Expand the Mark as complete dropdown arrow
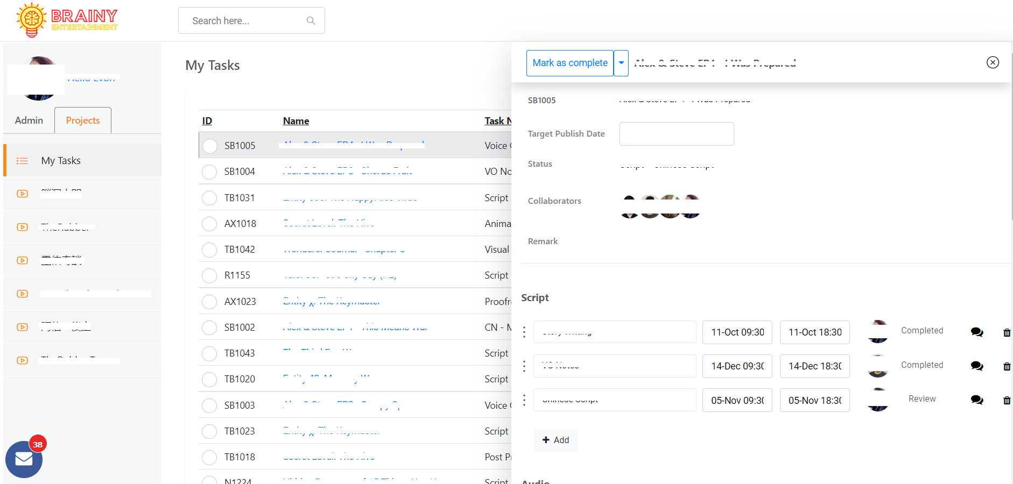Viewport: 1013px width, 484px height. [621, 63]
